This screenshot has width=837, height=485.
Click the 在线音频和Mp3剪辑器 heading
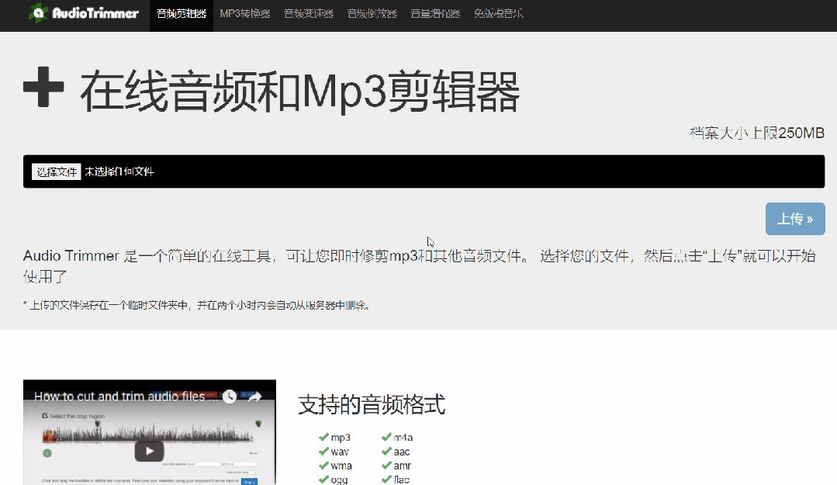click(x=300, y=91)
